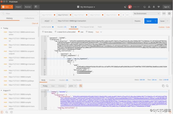Switch response view to Preview

pos(61,86)
